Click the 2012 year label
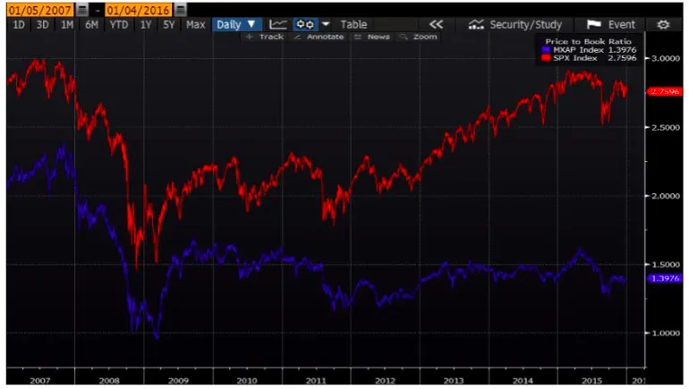 (x=385, y=381)
